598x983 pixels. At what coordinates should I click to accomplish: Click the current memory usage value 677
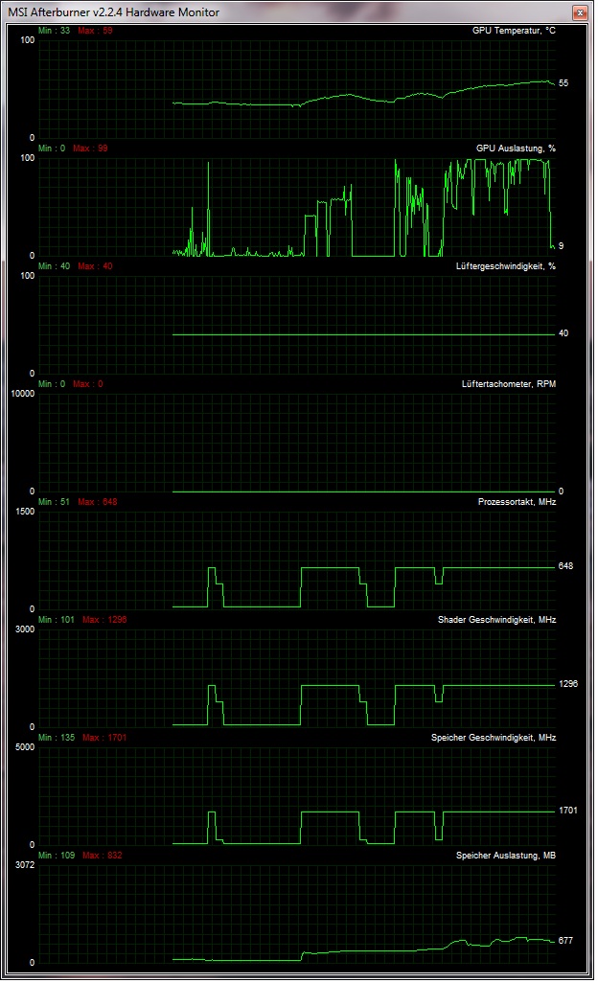coord(565,940)
